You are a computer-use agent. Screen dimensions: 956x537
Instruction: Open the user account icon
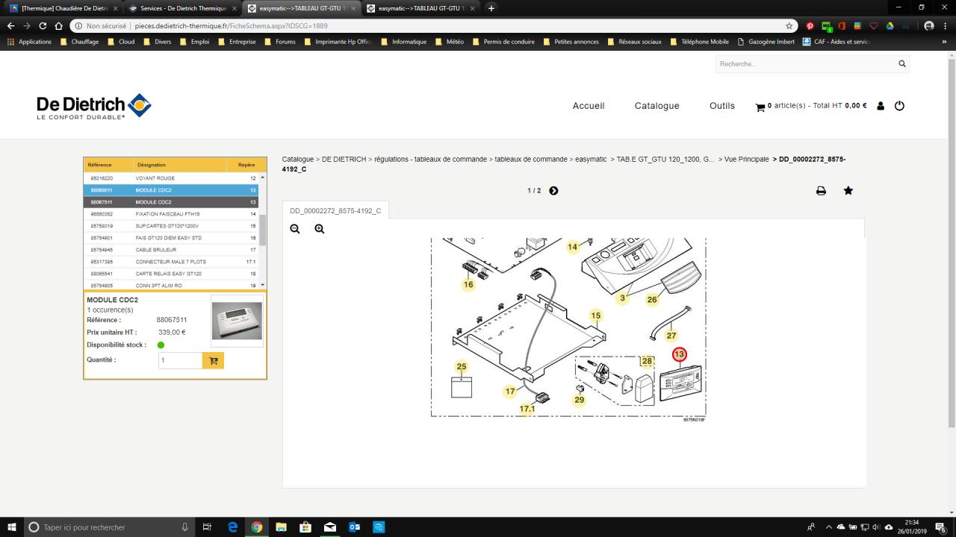click(x=881, y=106)
